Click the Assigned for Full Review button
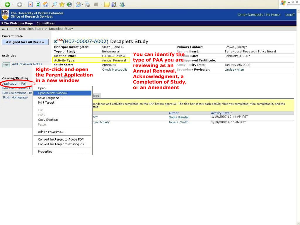Image resolution: width=300 pixels, height=225 pixels. 25,42
